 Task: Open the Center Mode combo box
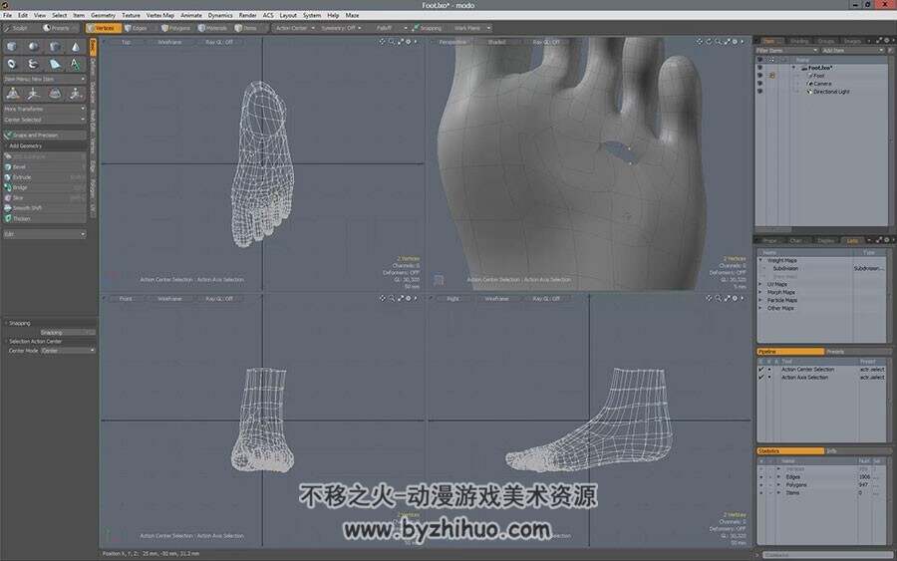click(x=68, y=351)
